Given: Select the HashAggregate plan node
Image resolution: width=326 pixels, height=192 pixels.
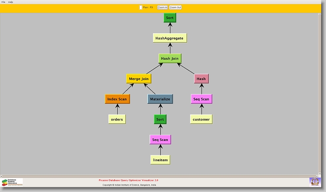Looking at the screenshot, I should (169, 38).
